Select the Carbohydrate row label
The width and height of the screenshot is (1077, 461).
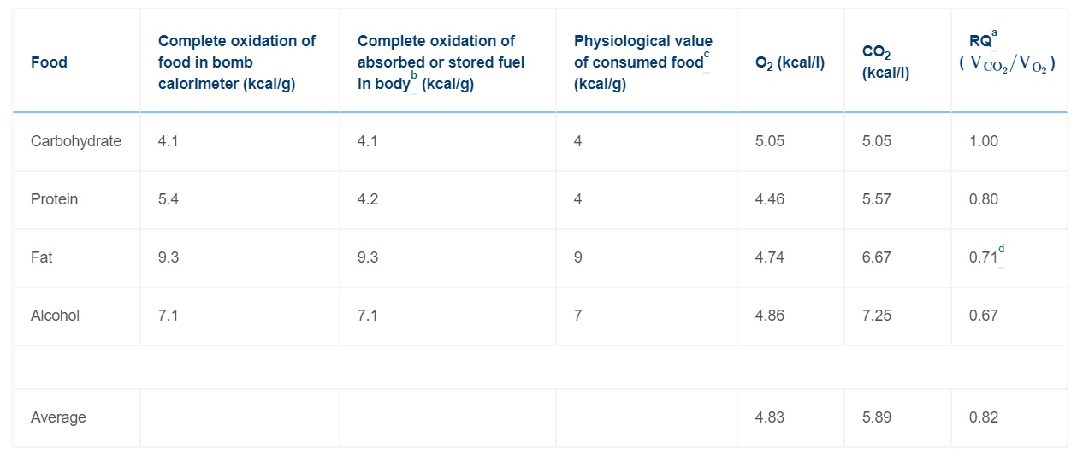[x=76, y=141]
